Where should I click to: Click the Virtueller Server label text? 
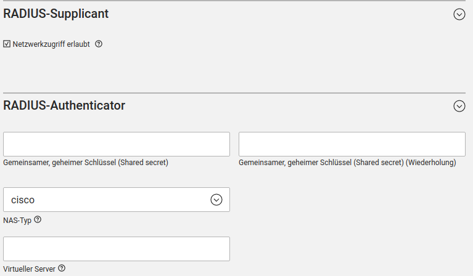29,269
